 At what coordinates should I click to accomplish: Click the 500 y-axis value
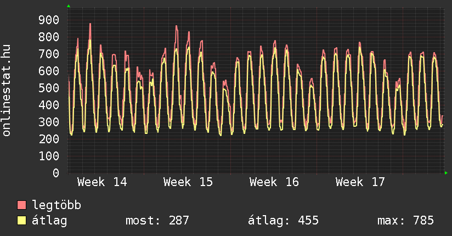click(x=49, y=88)
